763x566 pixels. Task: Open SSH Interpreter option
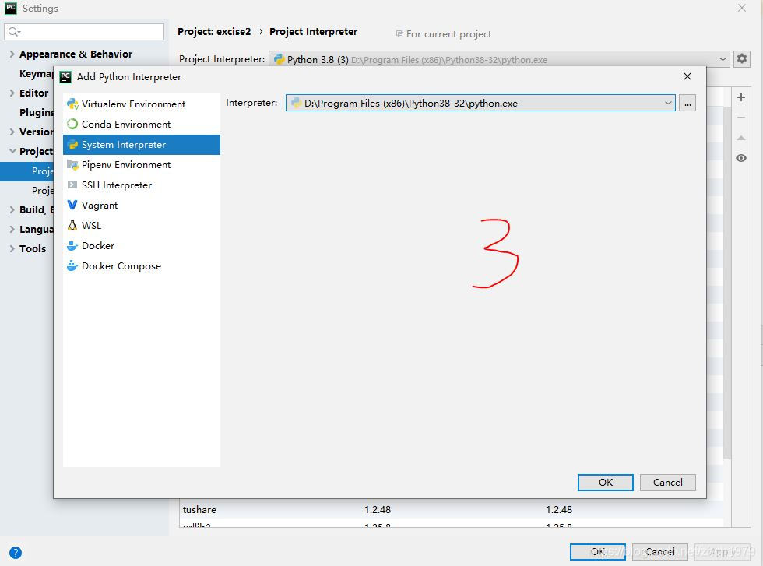pyautogui.click(x=116, y=185)
